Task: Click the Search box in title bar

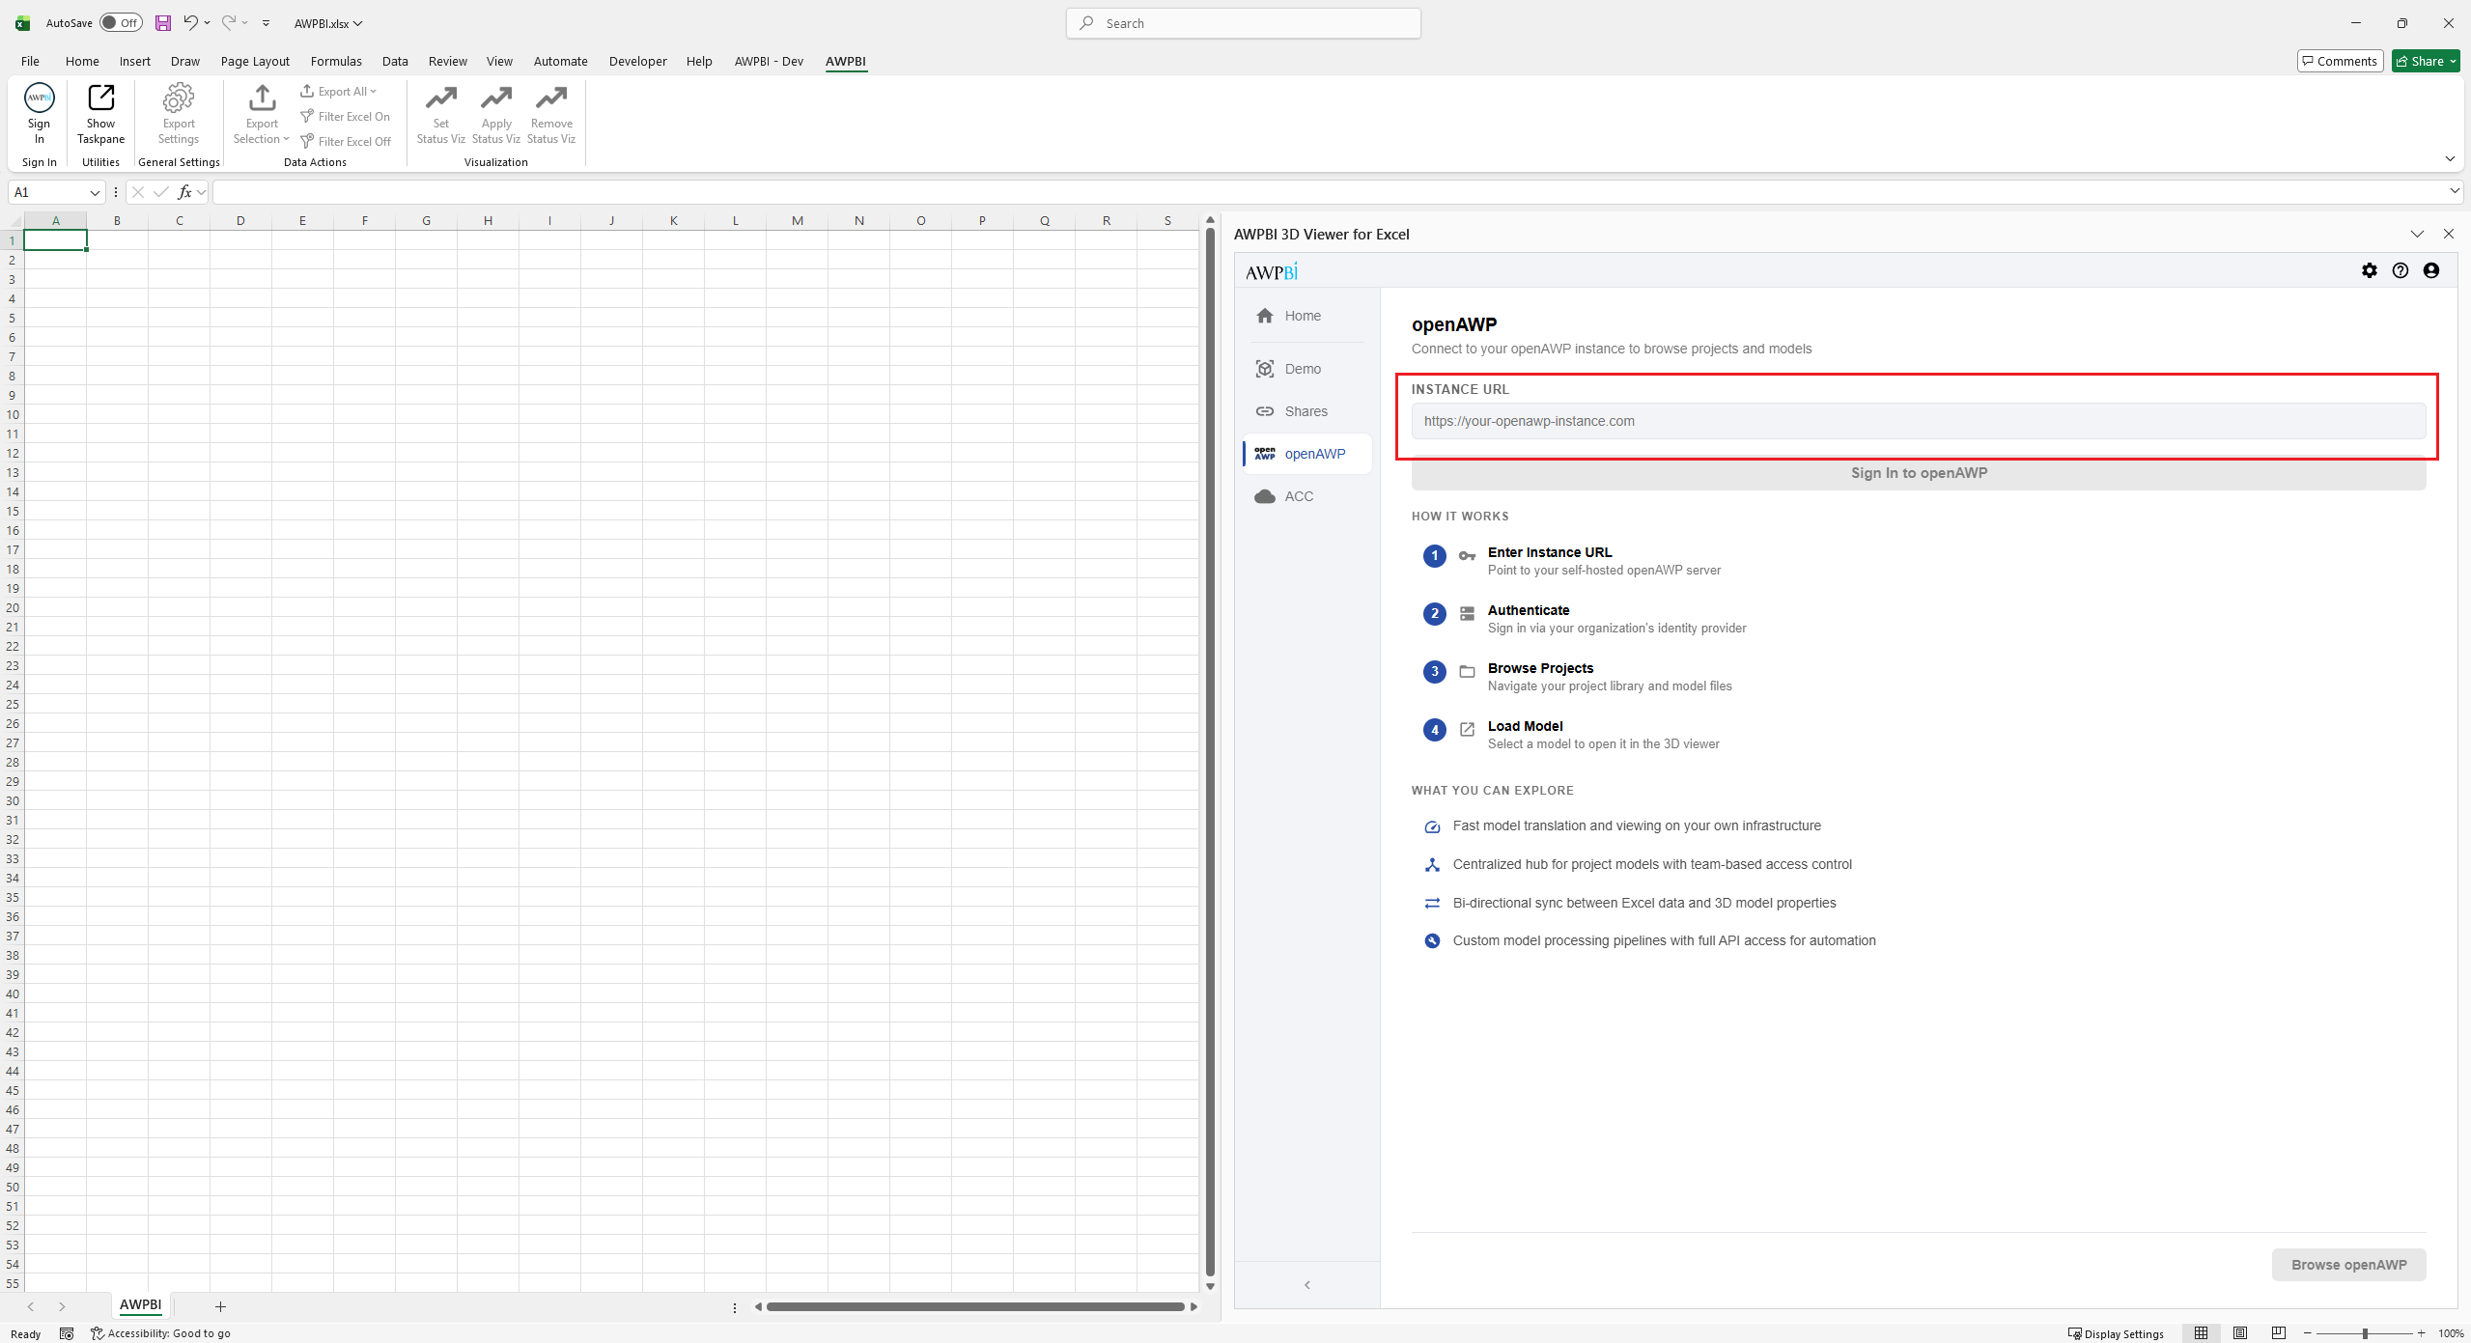Action: point(1243,23)
